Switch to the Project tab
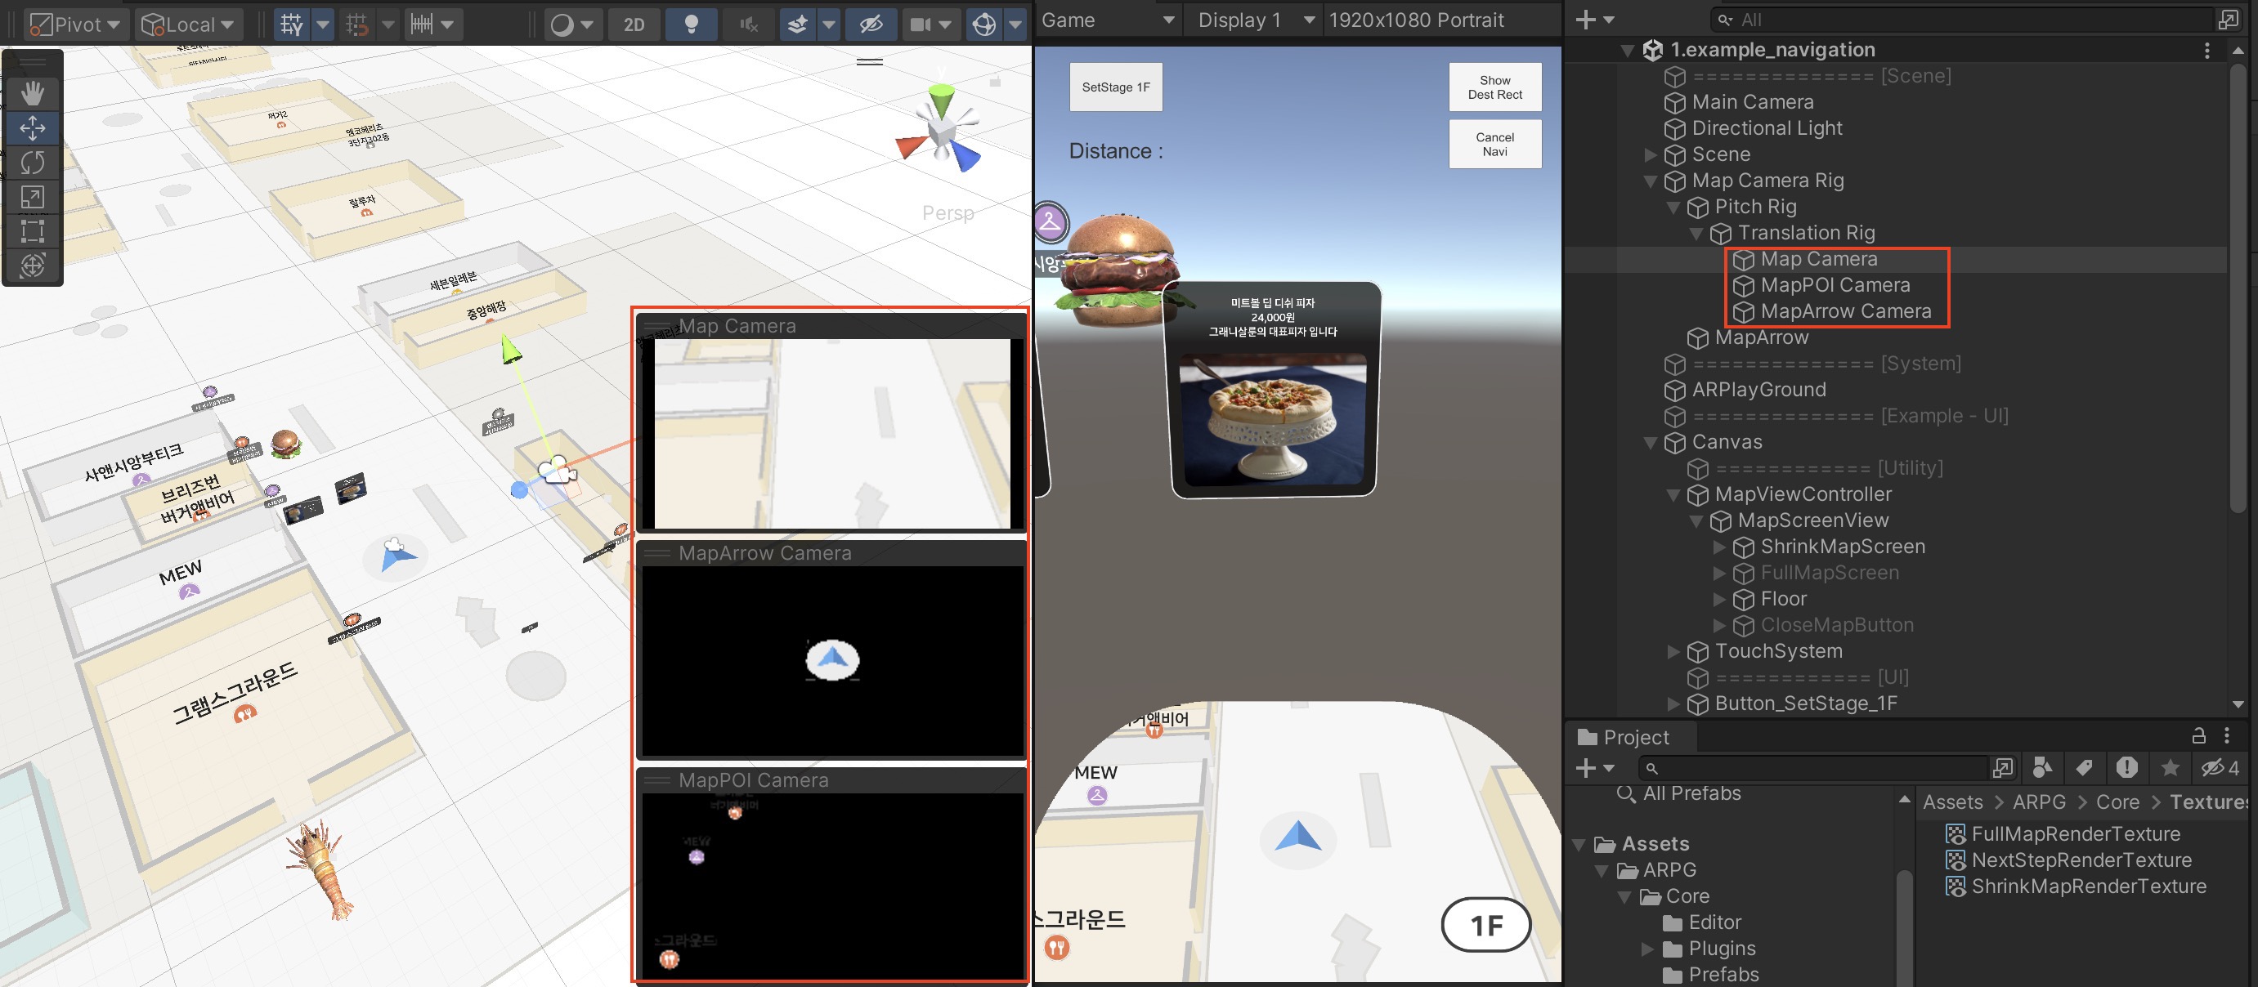Screen dimensions: 2258x987 1624,736
